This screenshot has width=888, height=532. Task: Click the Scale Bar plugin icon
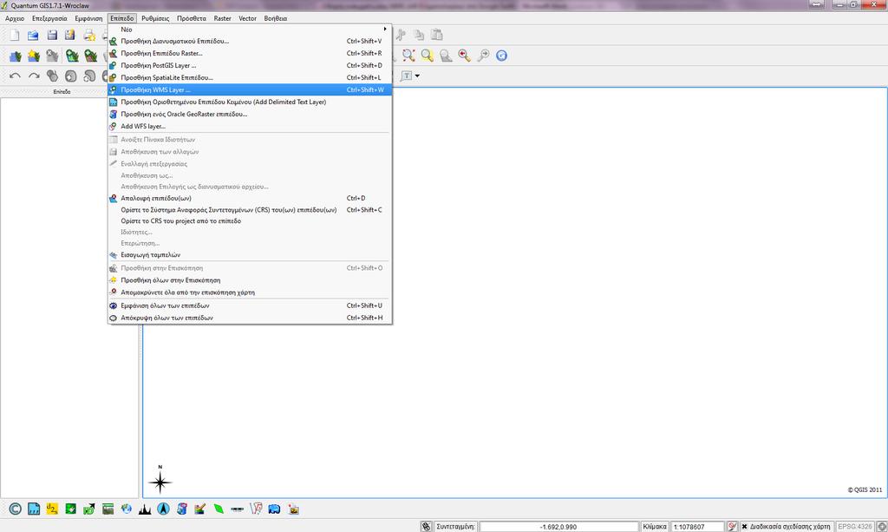238,509
